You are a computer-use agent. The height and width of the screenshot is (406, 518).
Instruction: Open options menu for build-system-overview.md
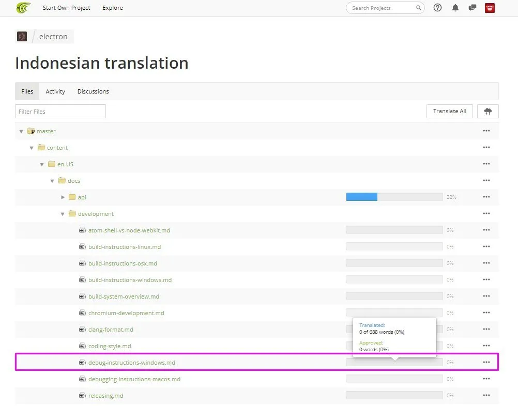[486, 296]
